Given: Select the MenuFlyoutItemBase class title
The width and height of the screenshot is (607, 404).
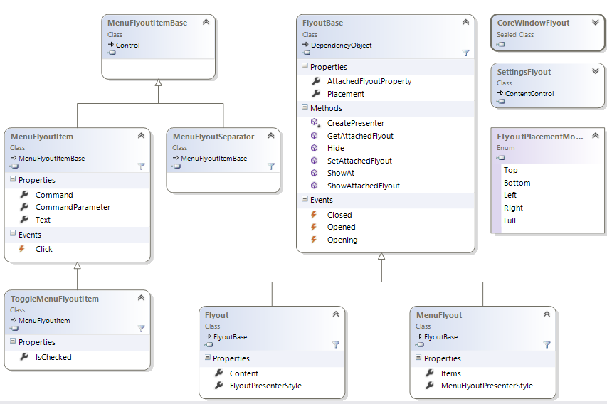Looking at the screenshot, I should coord(147,23).
